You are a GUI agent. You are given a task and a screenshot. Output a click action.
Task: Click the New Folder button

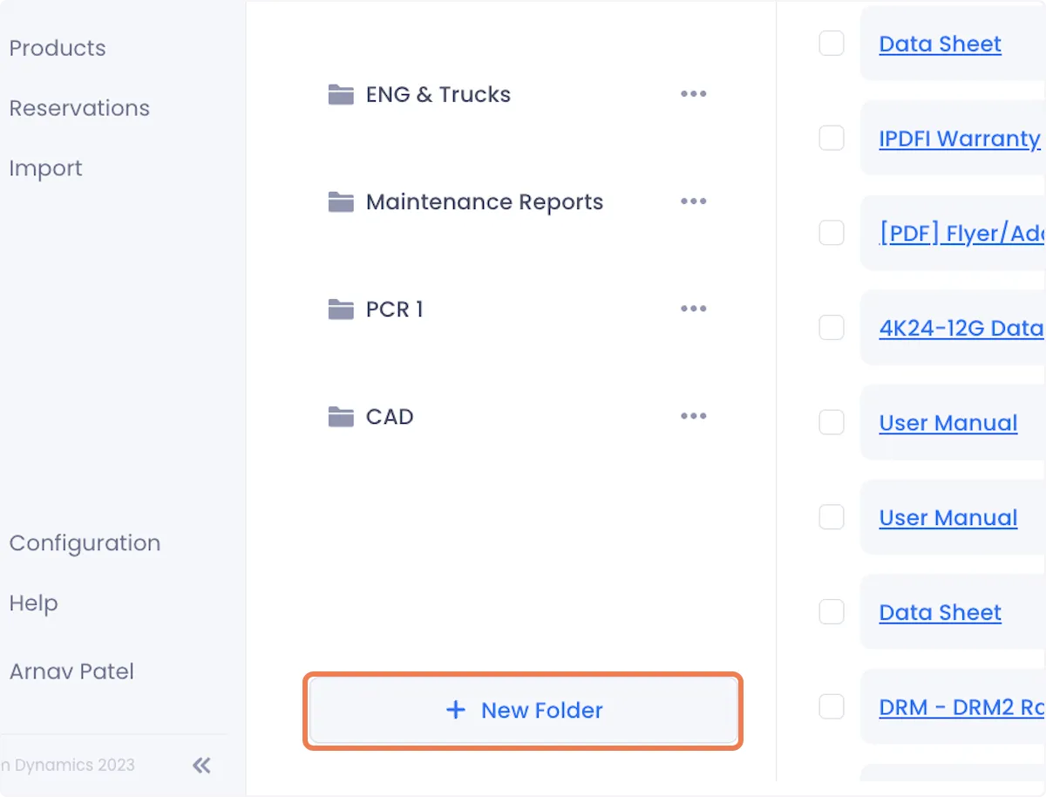click(x=523, y=711)
